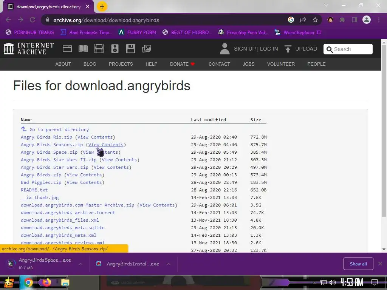Screen dimensions: 387x290
Task: Open the Word Replacer II bookmark
Action: tap(298, 32)
